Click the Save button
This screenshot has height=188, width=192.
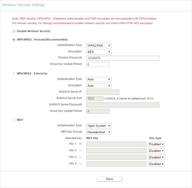[109, 179]
